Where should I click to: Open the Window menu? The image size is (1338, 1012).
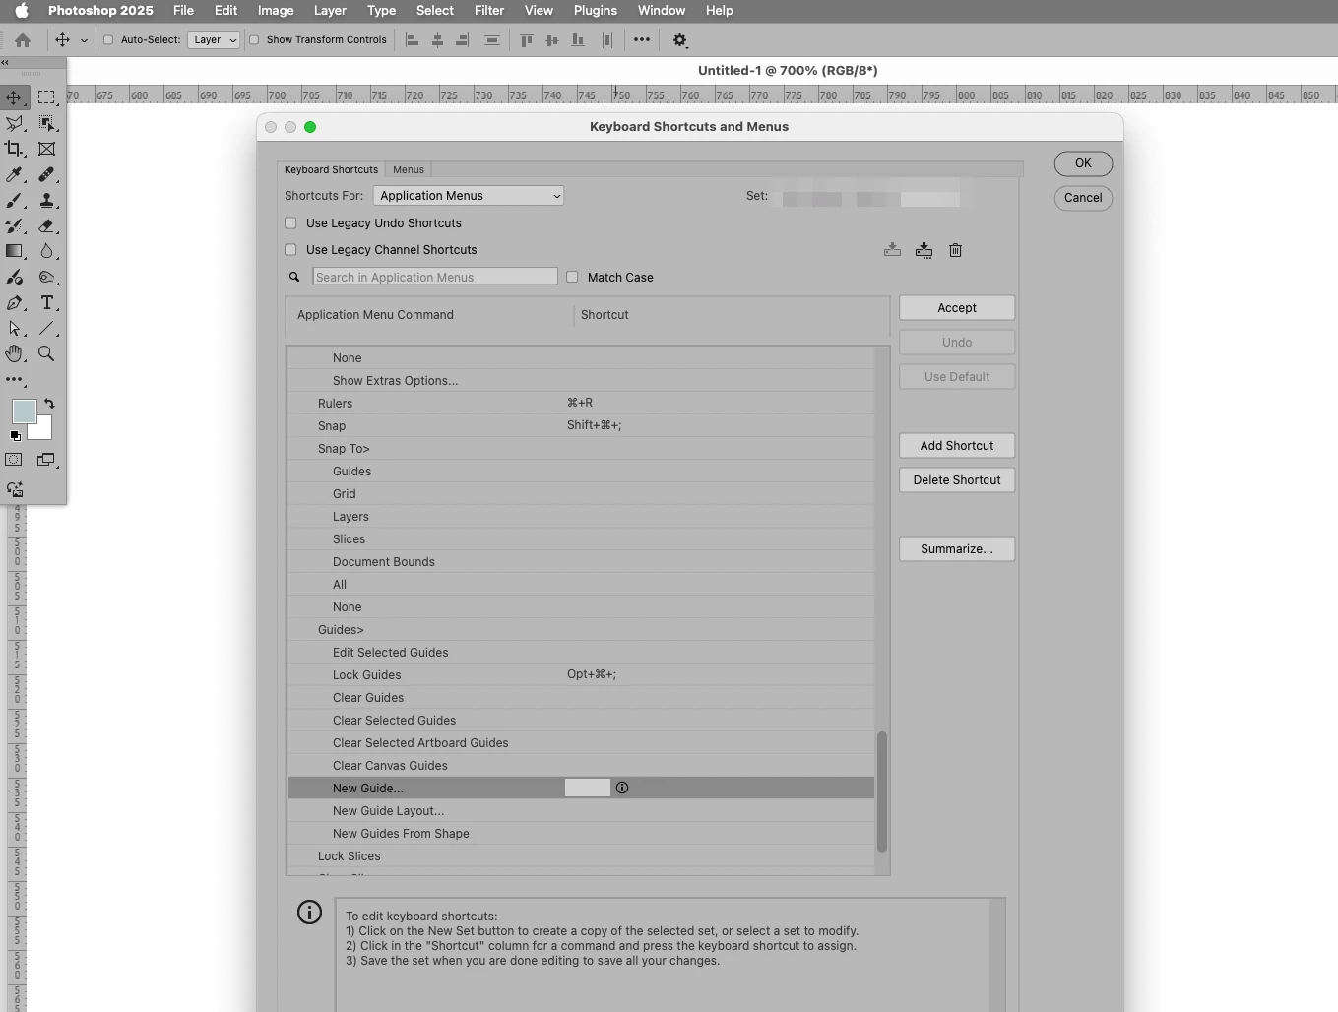tap(662, 10)
